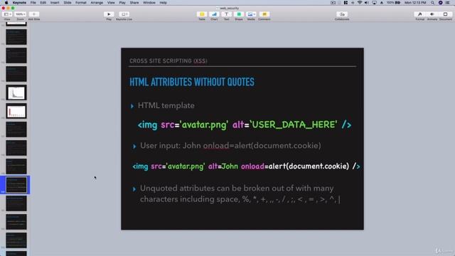Select the thumbnail just below the highlighted slide
Screen dimensions: 455x256
16,203
